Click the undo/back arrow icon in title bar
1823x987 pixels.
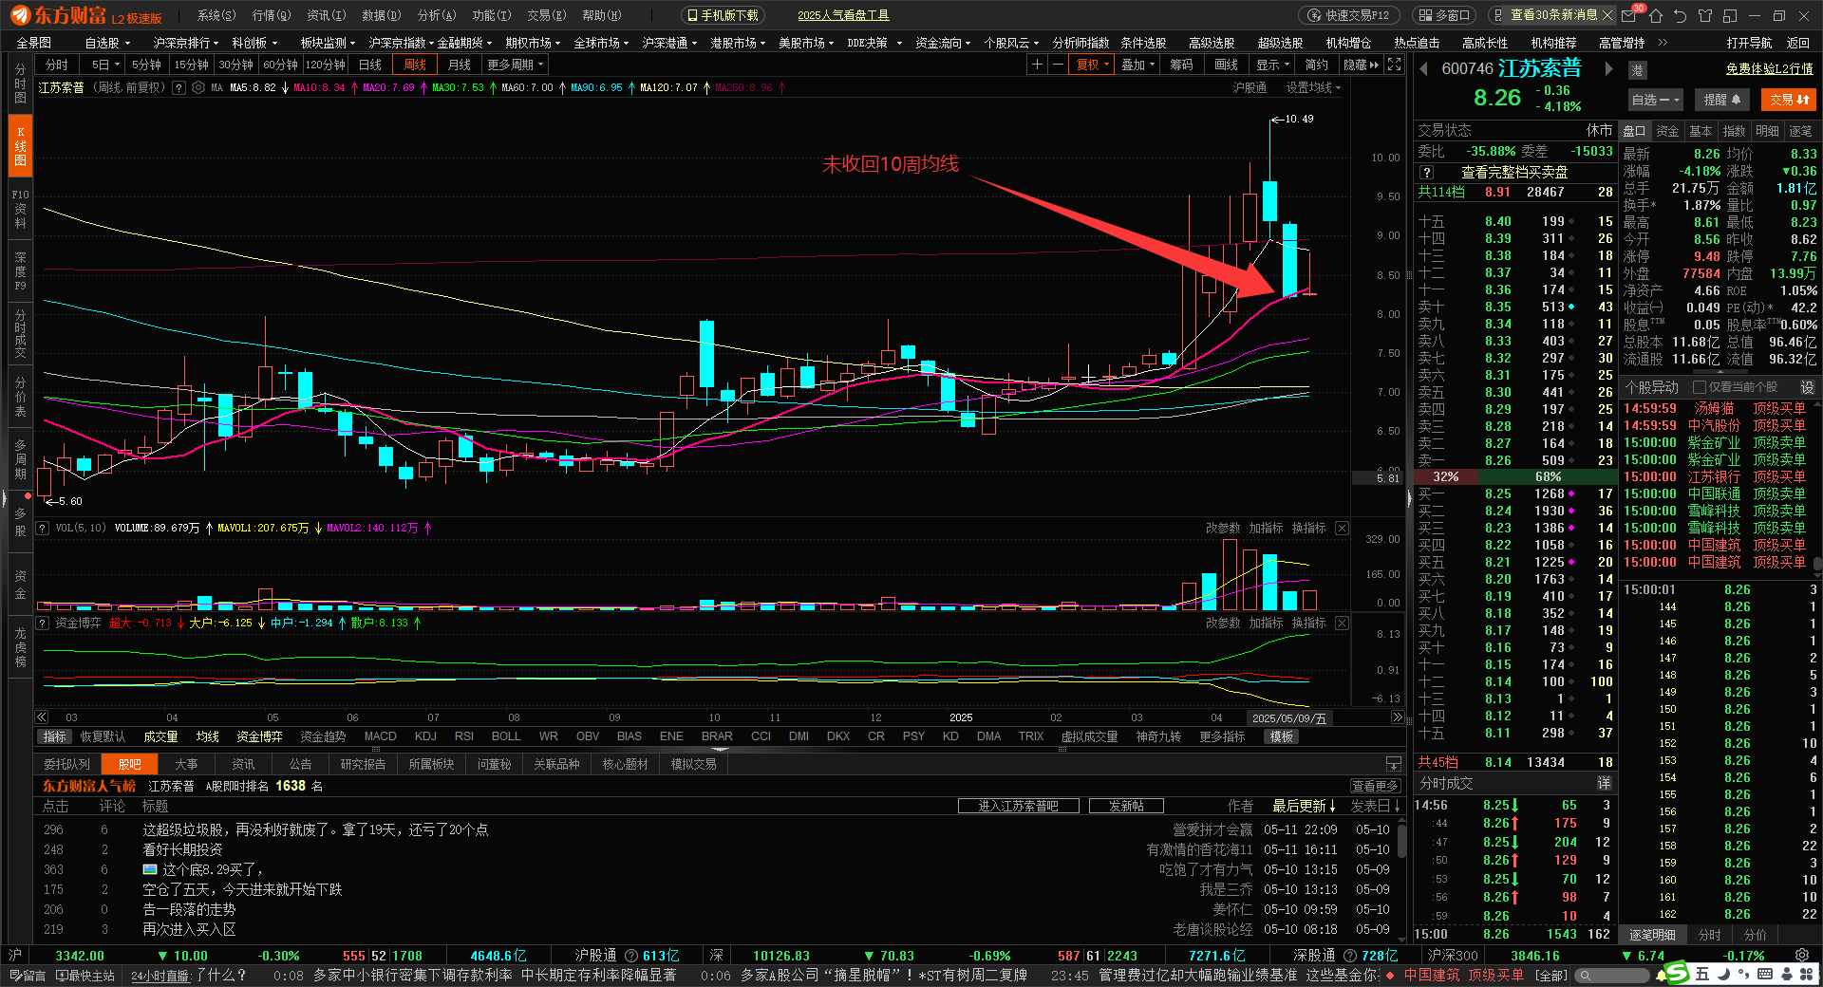1681,15
